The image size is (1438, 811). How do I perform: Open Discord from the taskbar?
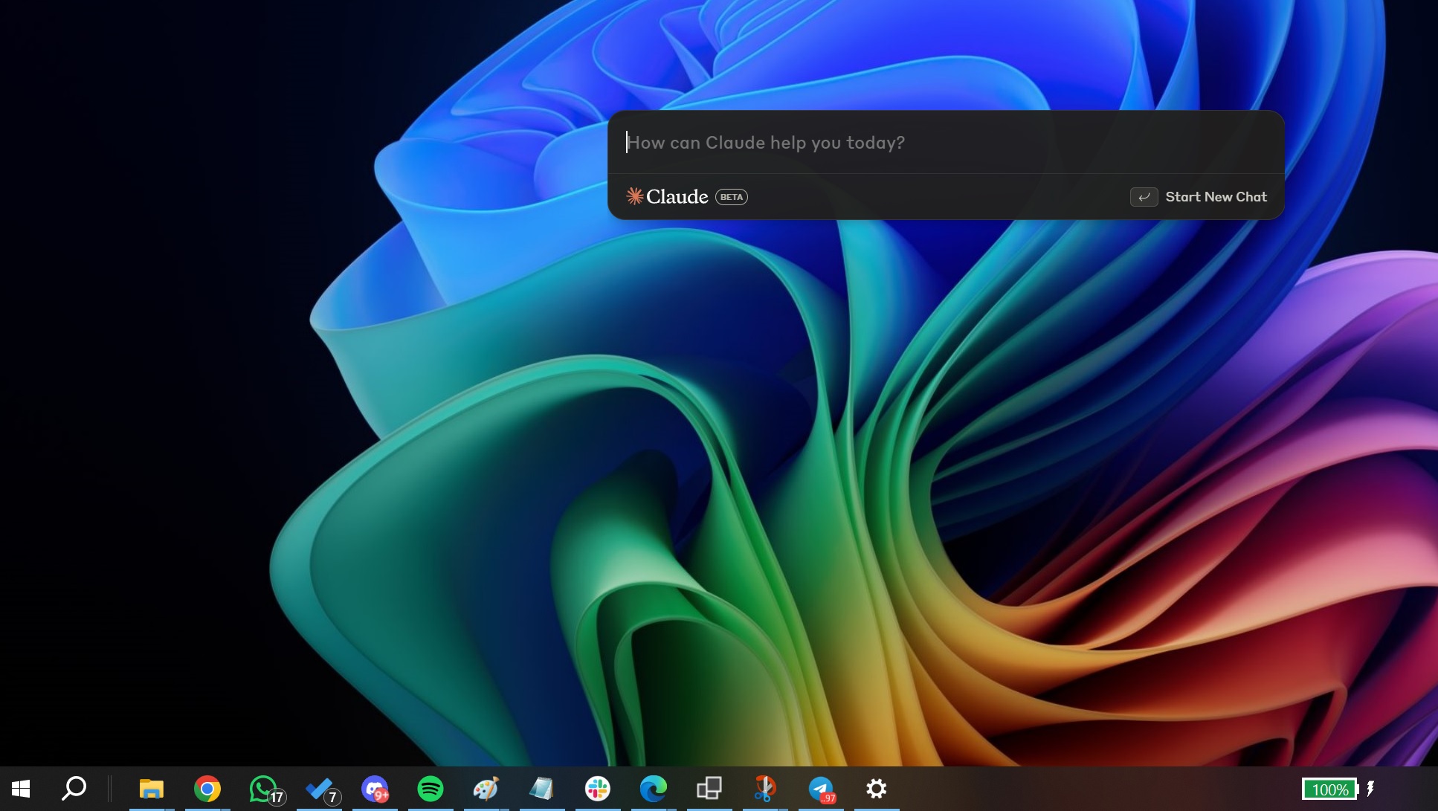coord(375,789)
